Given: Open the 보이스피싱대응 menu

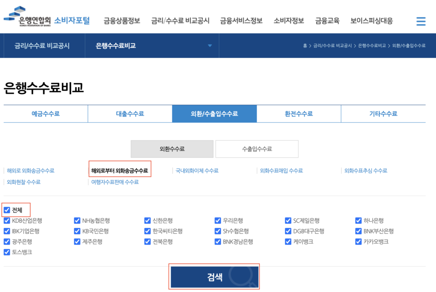Looking at the screenshot, I should click(x=371, y=20).
